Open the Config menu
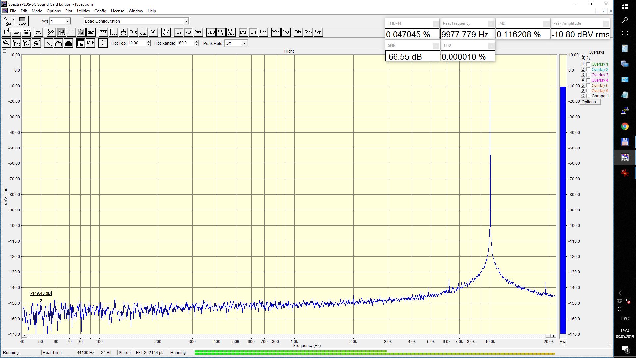The image size is (636, 358). [100, 11]
